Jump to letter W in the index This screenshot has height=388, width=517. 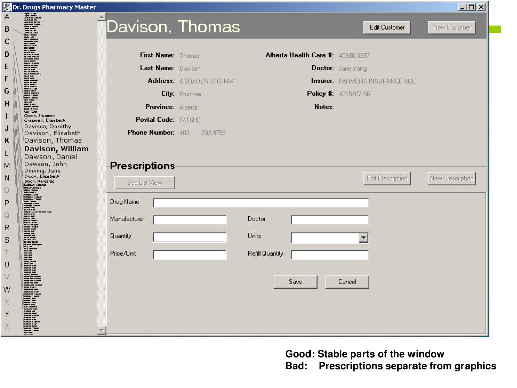pyautogui.click(x=7, y=289)
